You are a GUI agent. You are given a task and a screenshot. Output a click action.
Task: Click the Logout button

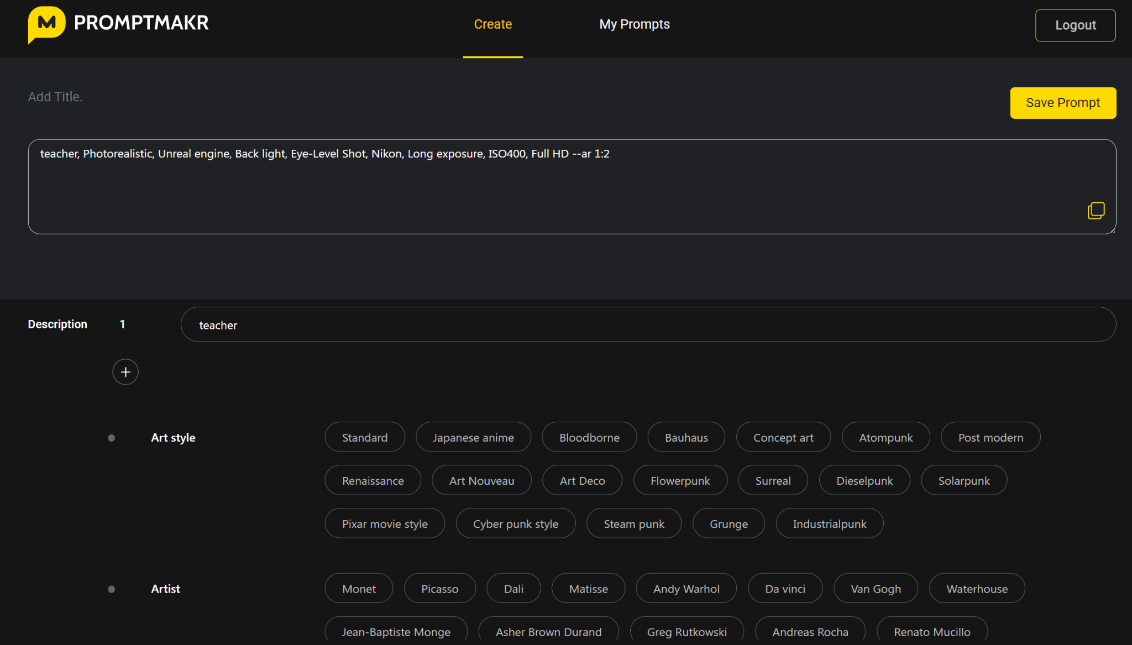point(1075,25)
